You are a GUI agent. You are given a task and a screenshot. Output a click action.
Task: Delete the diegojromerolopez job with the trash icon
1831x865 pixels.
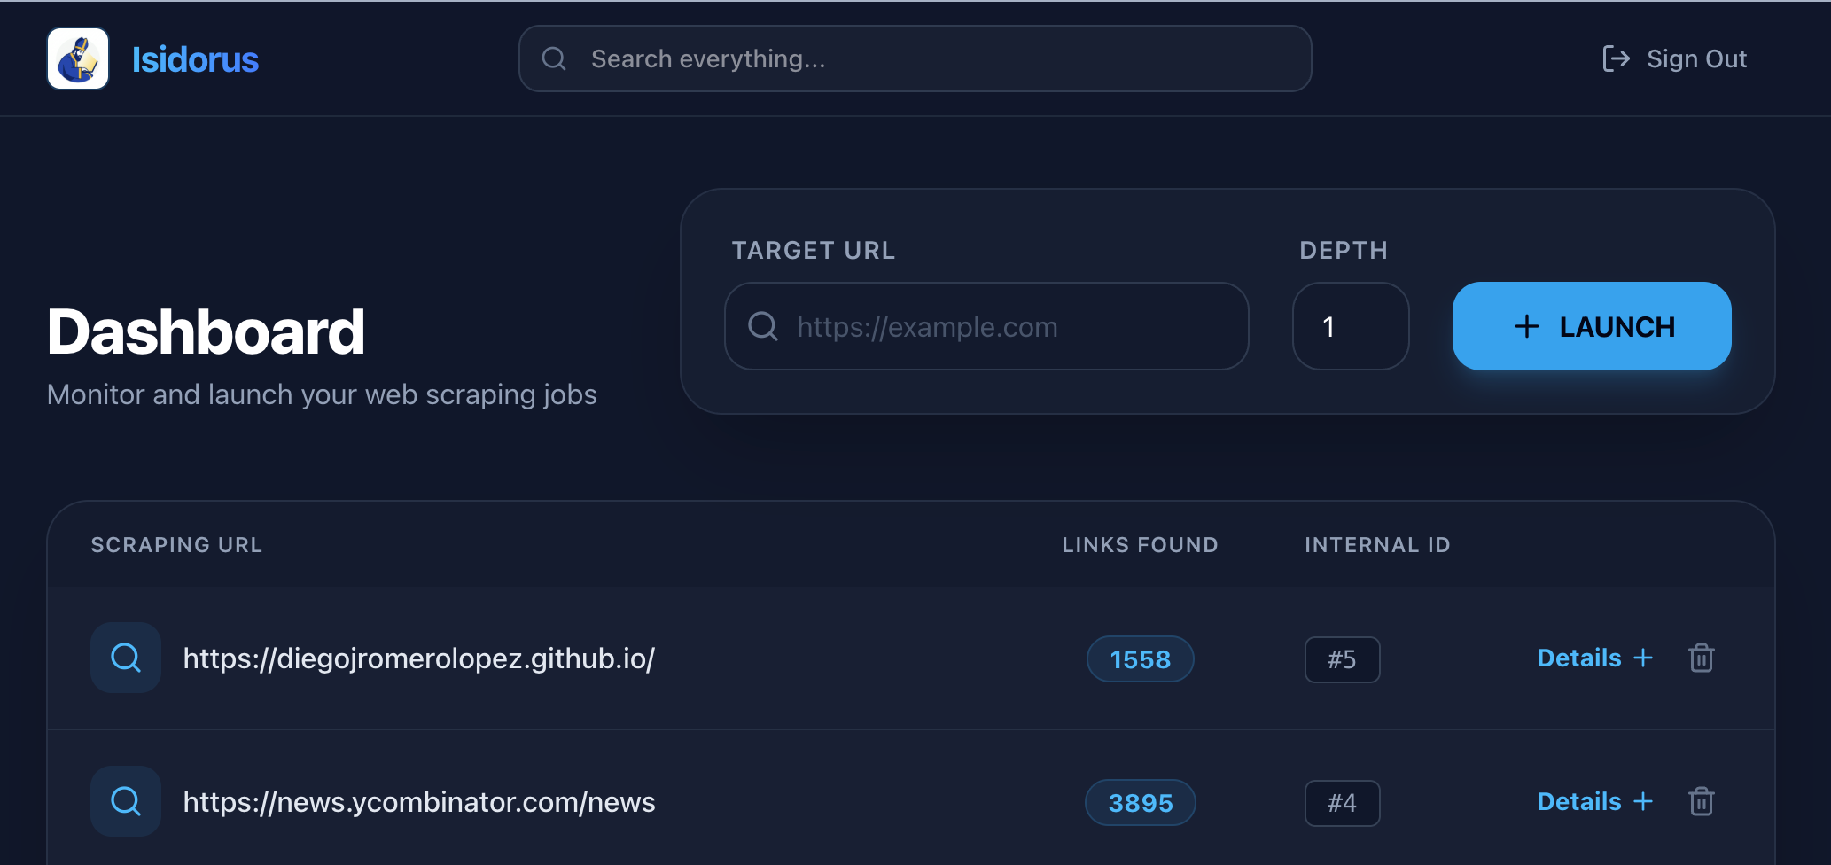(x=1701, y=658)
